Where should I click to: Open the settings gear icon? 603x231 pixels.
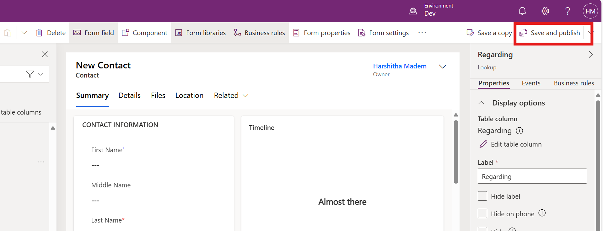point(545,11)
